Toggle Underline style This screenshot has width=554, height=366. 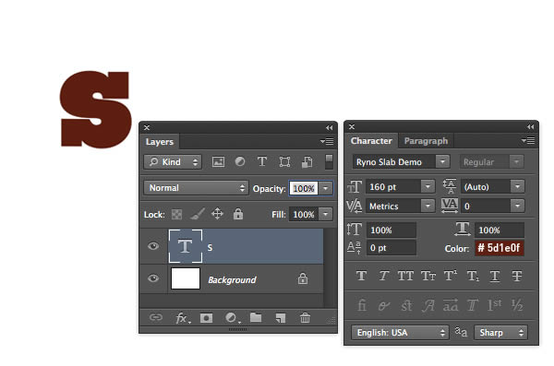(x=495, y=276)
